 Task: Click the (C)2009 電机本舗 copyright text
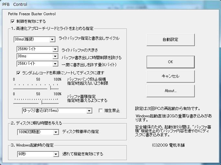(168, 145)
